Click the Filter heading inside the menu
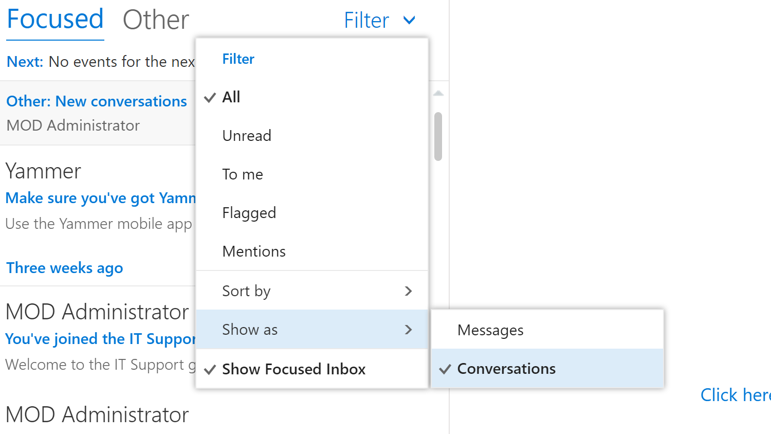Image resolution: width=771 pixels, height=434 pixels. [x=238, y=59]
